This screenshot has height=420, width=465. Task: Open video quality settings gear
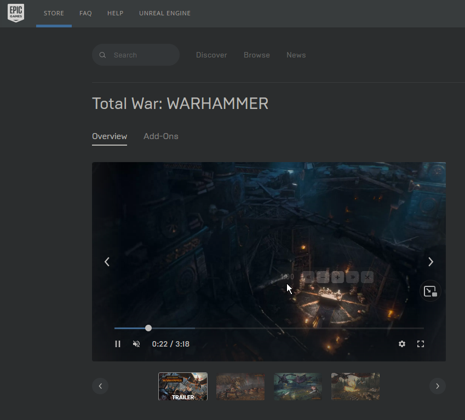click(x=402, y=344)
